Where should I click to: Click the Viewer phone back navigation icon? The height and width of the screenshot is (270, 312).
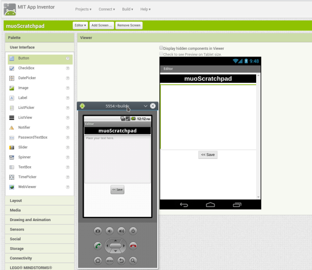point(184,205)
